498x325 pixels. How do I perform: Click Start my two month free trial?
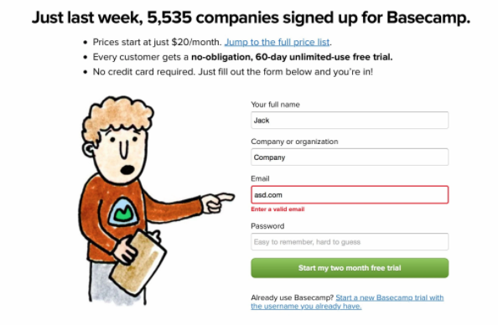point(350,268)
